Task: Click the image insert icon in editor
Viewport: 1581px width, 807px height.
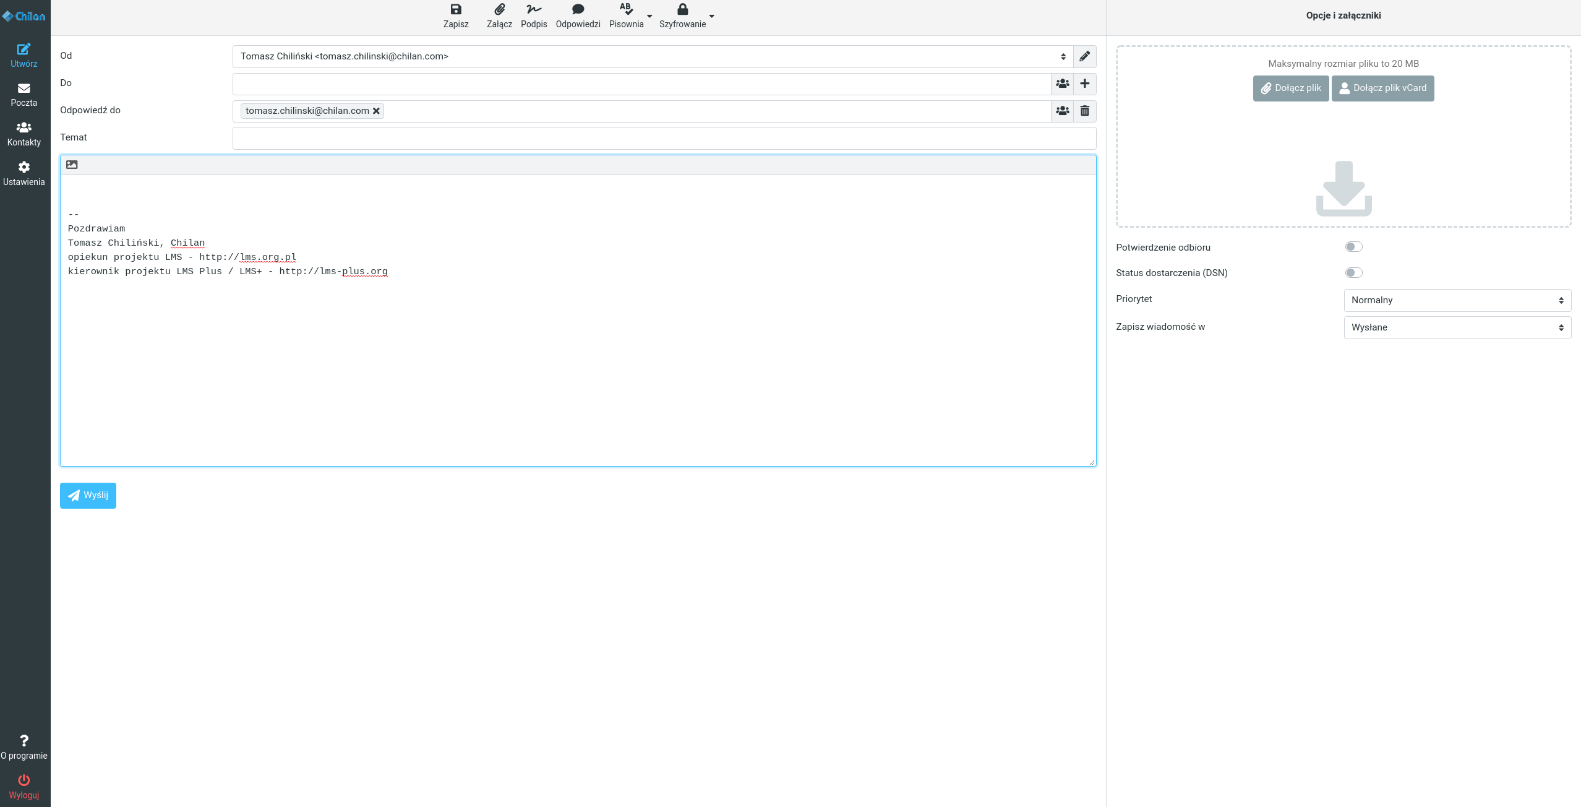Action: [72, 164]
